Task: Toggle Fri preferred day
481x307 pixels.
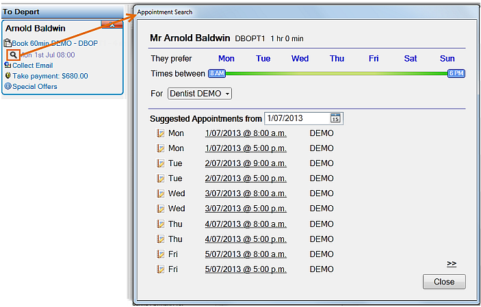Action: (374, 59)
